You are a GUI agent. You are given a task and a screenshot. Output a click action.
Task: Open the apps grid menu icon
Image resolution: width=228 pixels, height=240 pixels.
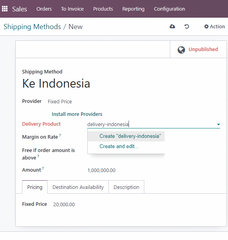point(5,9)
